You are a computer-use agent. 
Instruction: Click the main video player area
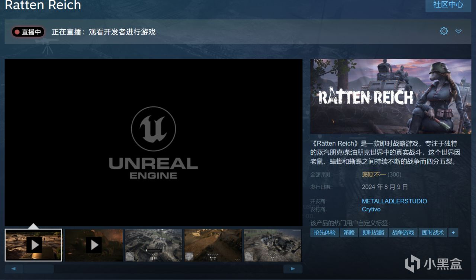point(154,142)
